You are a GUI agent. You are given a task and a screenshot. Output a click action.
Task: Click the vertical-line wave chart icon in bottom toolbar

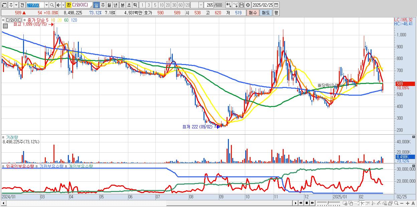click(374, 203)
